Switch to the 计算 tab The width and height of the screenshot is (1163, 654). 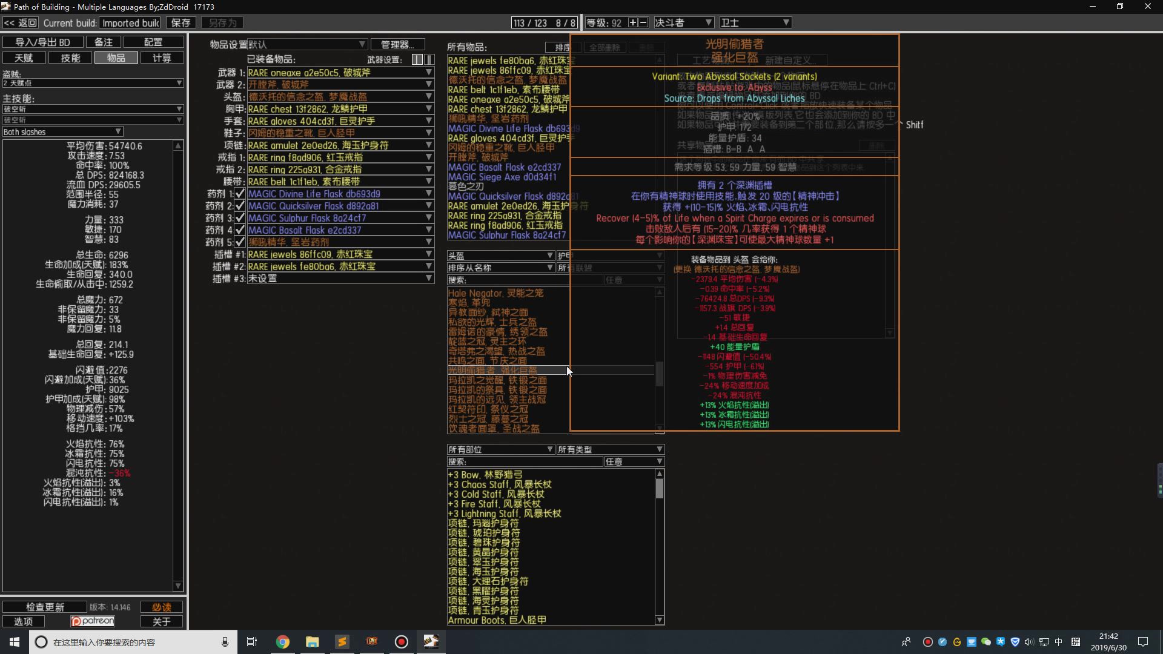click(162, 58)
